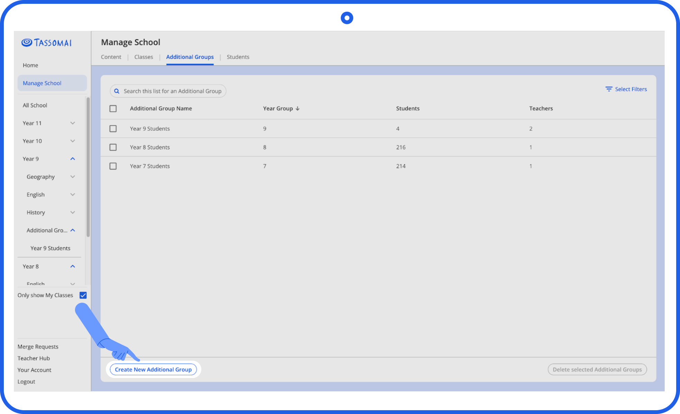This screenshot has height=414, width=680.
Task: Click the 216 students value
Action: [401, 147]
